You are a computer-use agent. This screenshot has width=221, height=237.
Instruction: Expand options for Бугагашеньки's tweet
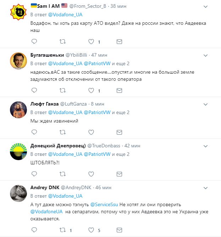(206, 56)
